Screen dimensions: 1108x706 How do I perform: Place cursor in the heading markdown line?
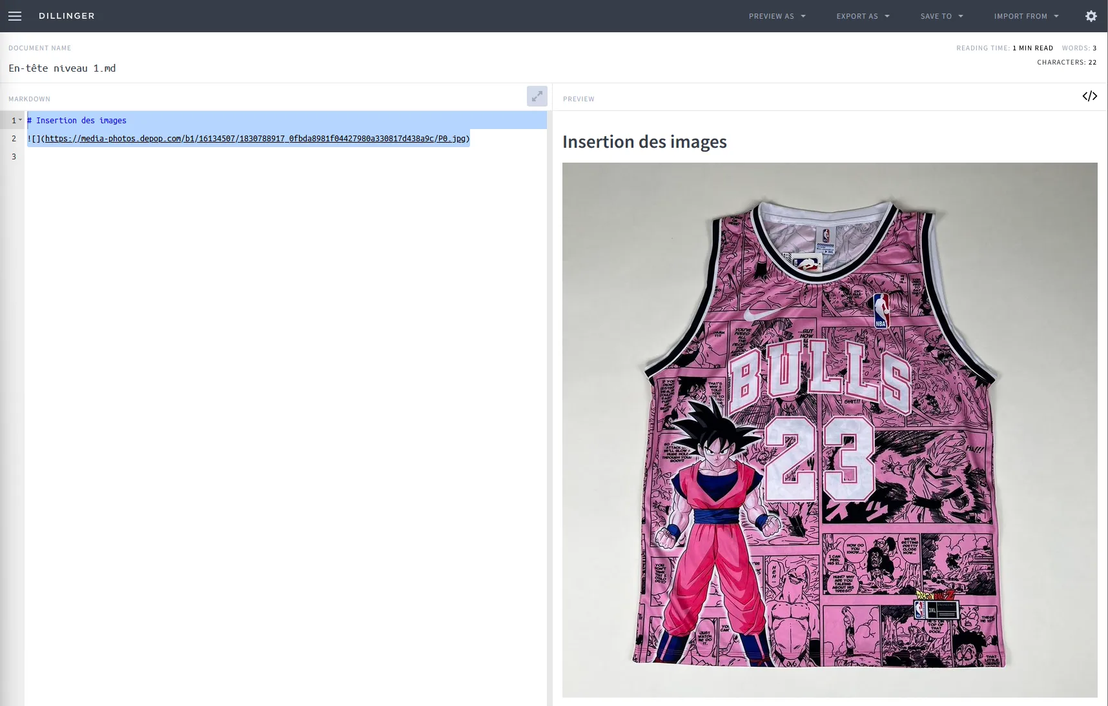click(x=81, y=121)
